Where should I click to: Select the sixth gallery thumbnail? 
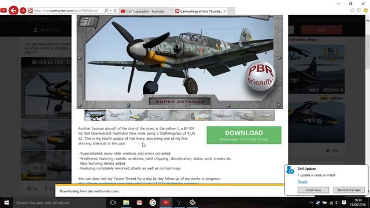201,115
